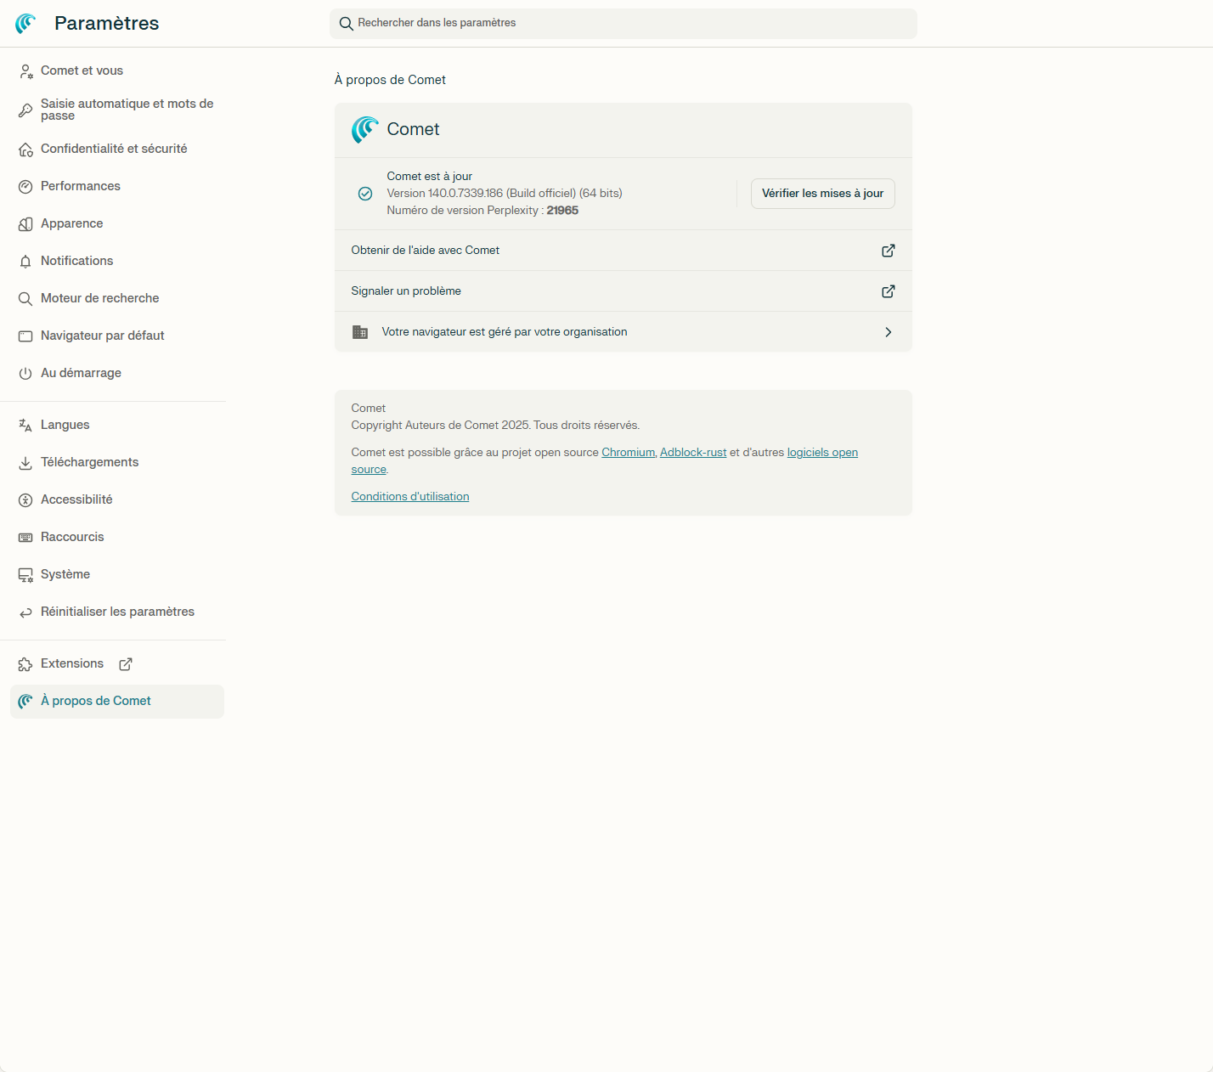Open Moteur de recherche via magnifier icon
Screen dimensions: 1213x1072
pos(25,298)
